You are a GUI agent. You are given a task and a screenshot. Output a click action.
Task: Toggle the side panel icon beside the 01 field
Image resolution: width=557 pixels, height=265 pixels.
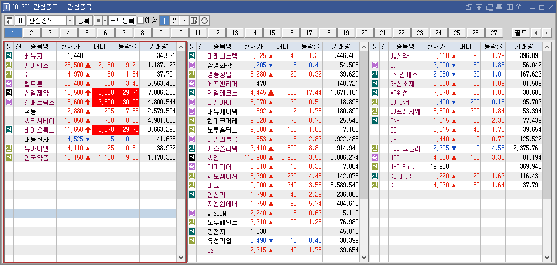[9, 21]
